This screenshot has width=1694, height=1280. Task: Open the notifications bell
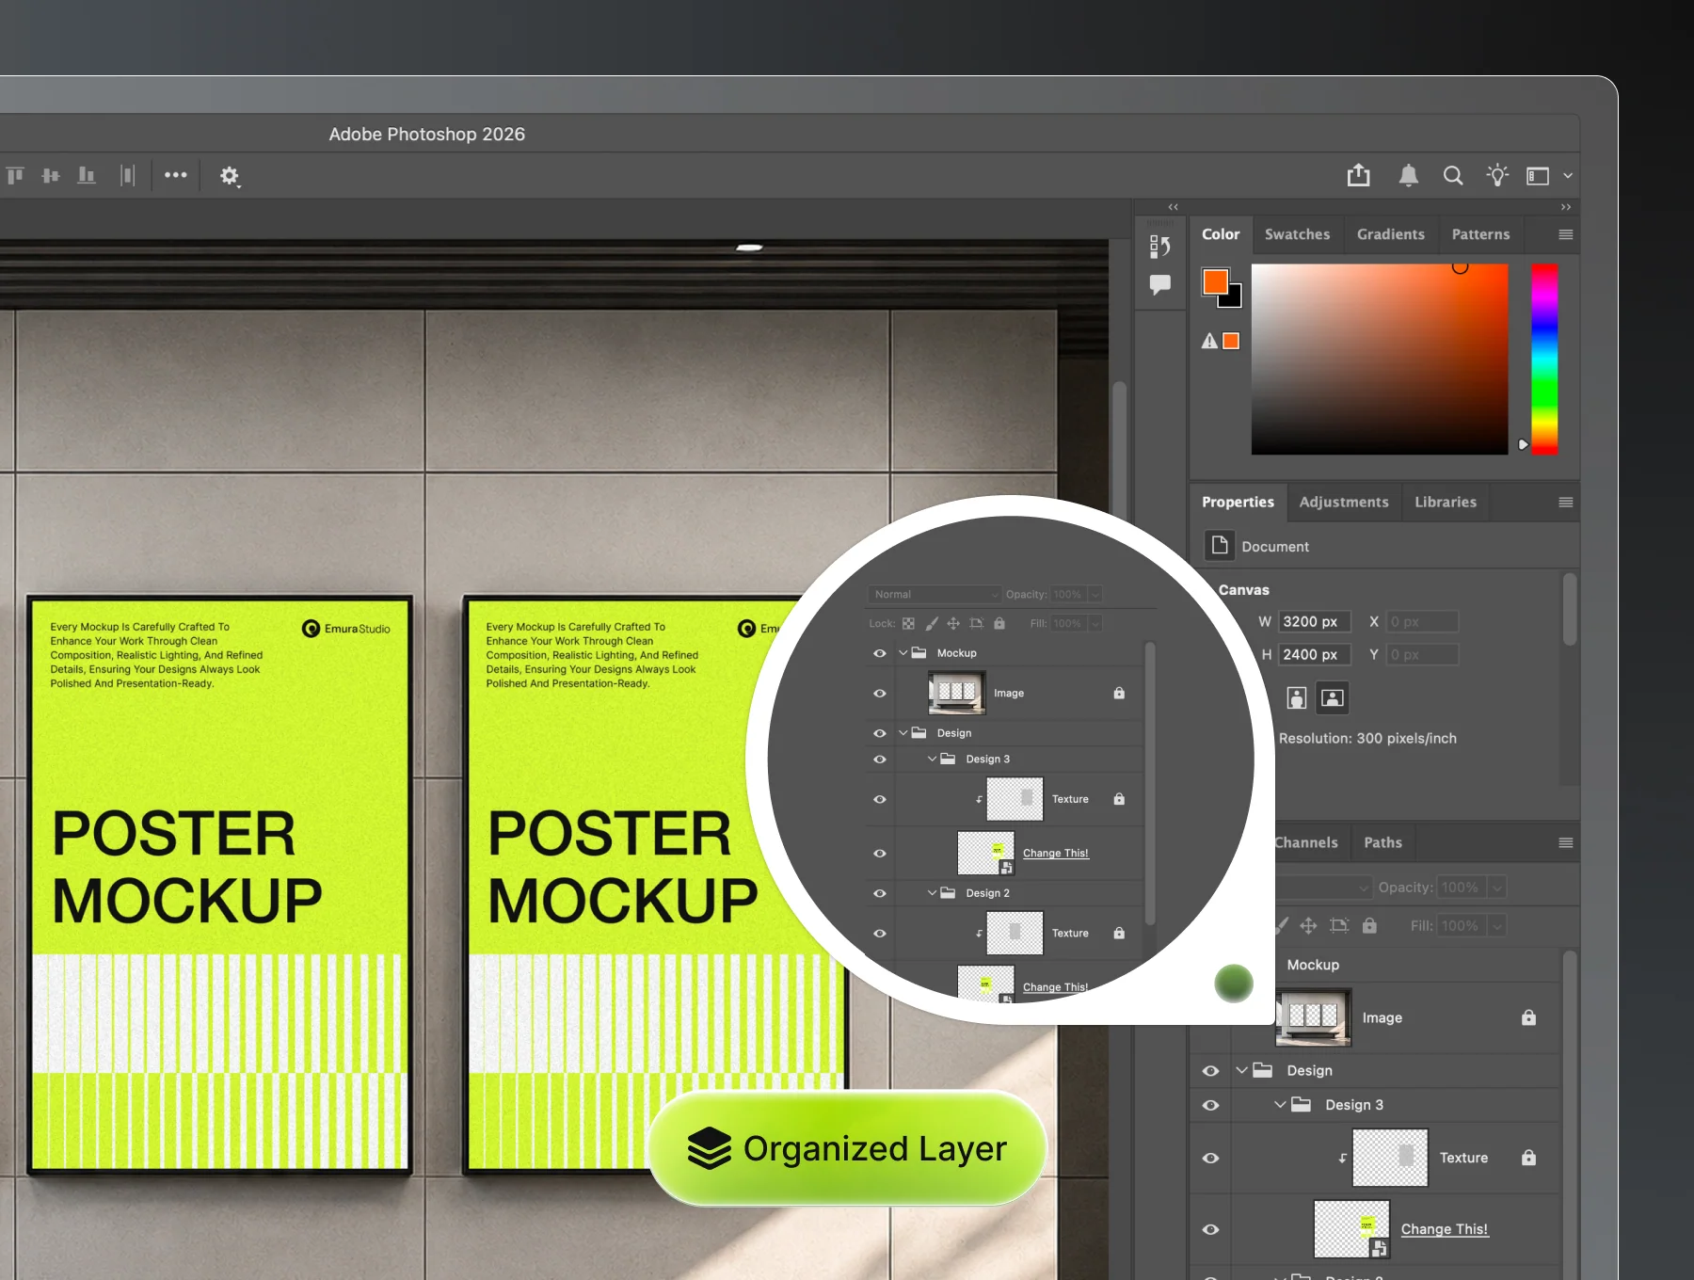(1408, 175)
